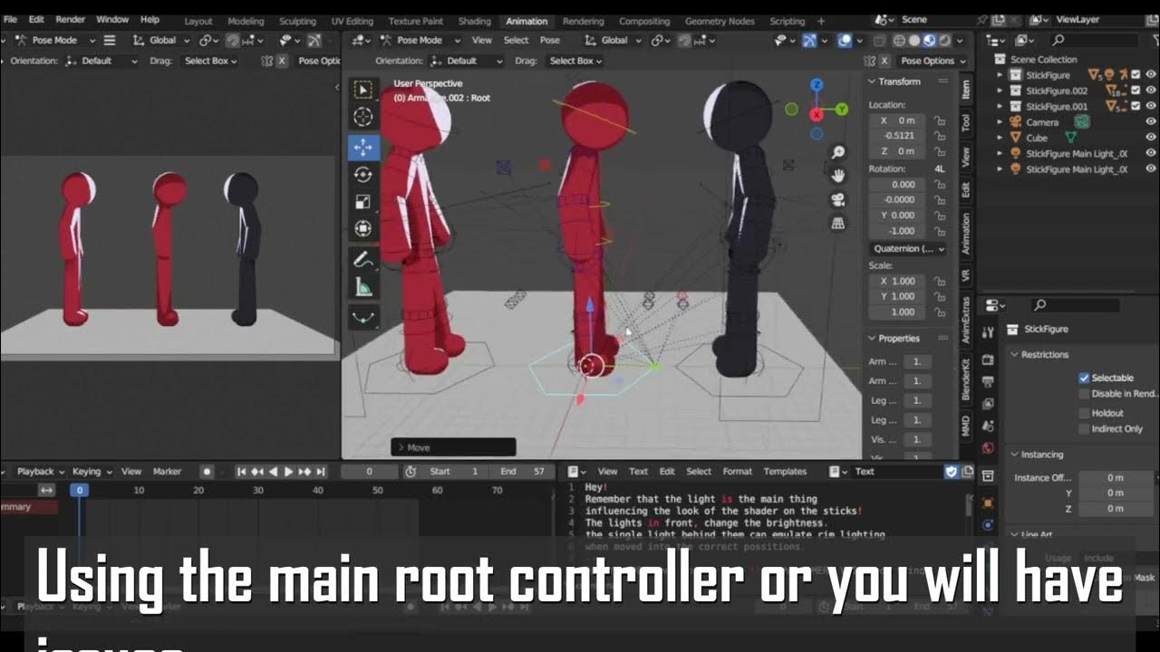The width and height of the screenshot is (1160, 652).
Task: Toggle the Selectable checkbox
Action: coord(1084,378)
